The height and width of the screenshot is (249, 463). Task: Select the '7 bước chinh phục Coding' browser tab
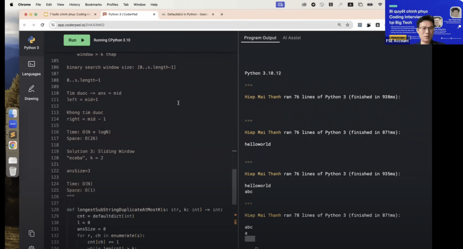tap(70, 14)
